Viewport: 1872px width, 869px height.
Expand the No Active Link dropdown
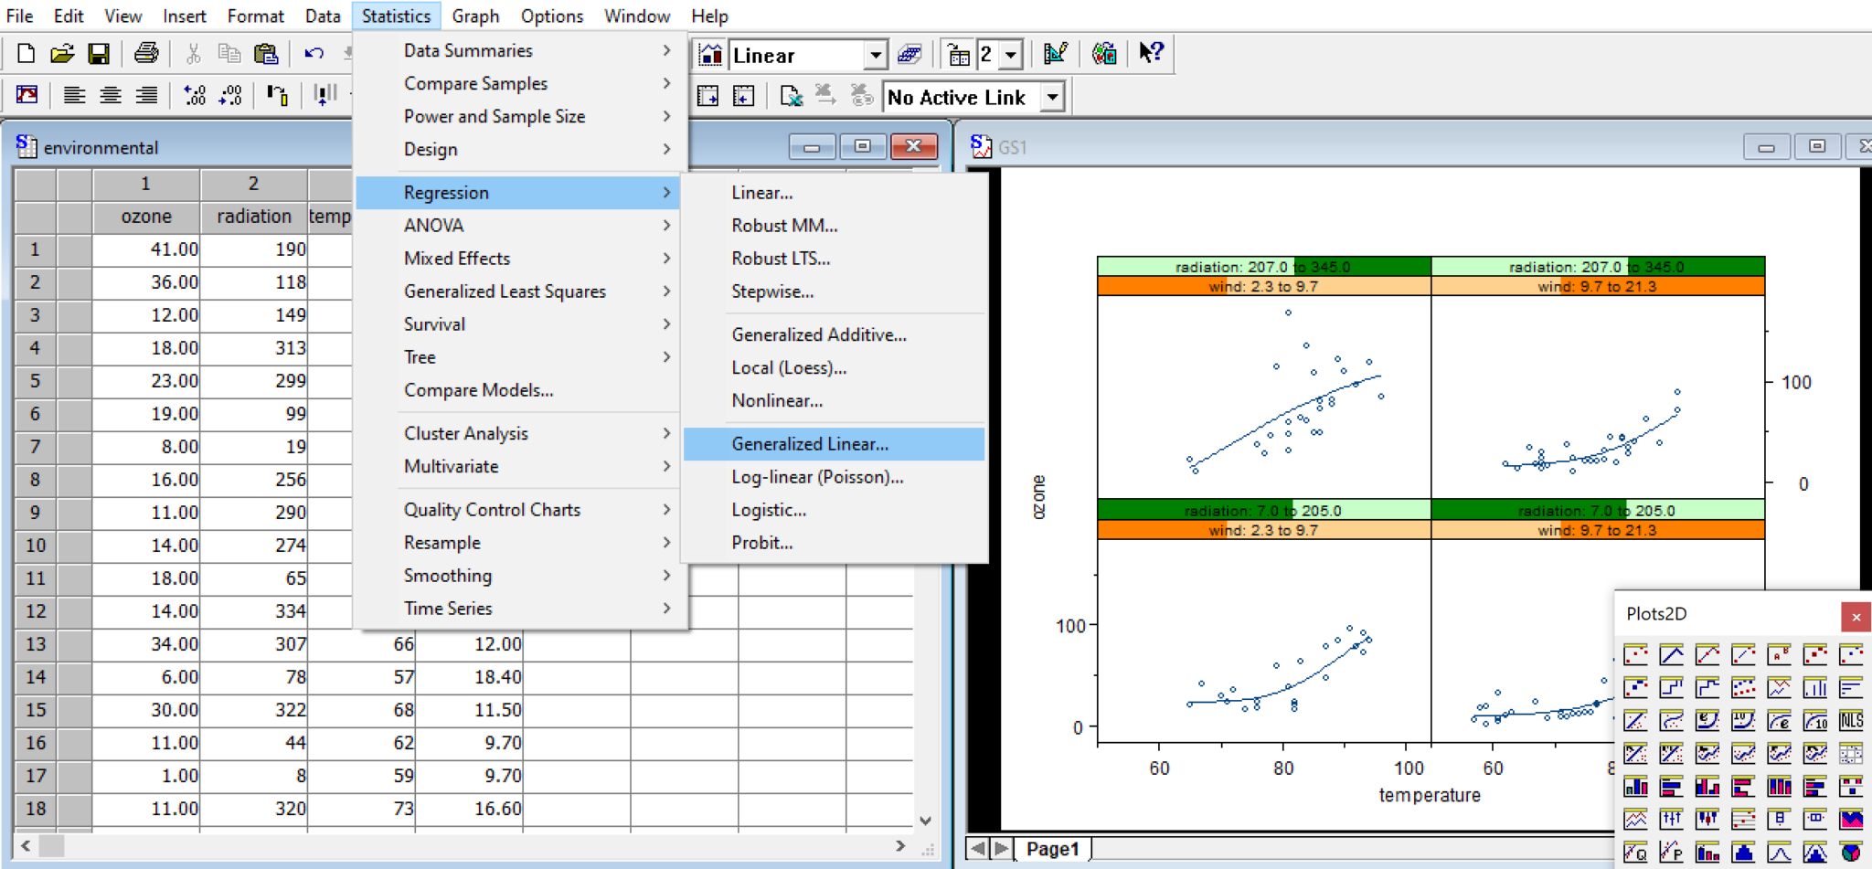coord(1053,97)
